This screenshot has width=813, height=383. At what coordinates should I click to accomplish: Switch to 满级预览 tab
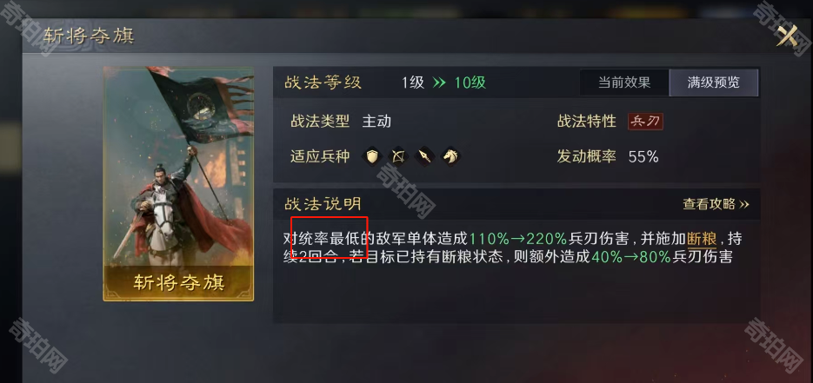pos(714,83)
